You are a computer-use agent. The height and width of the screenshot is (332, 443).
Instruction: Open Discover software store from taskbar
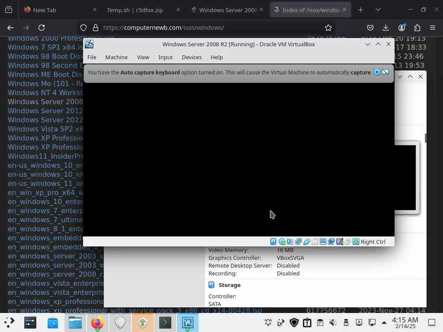pyautogui.click(x=52, y=322)
